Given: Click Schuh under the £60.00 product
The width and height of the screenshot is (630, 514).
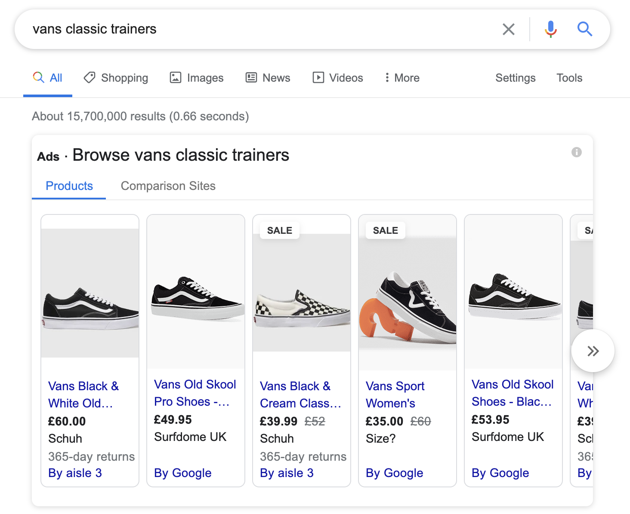Looking at the screenshot, I should click(x=65, y=438).
